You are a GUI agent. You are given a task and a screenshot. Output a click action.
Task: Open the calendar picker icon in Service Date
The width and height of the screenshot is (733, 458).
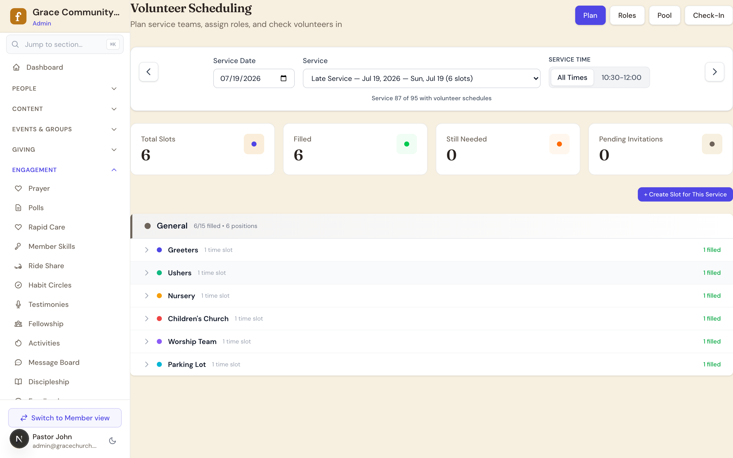click(x=284, y=78)
